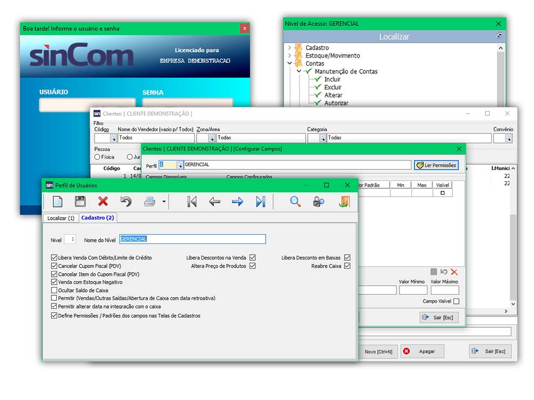
Task: Click the Localizar panel header icon
Action: (x=499, y=35)
